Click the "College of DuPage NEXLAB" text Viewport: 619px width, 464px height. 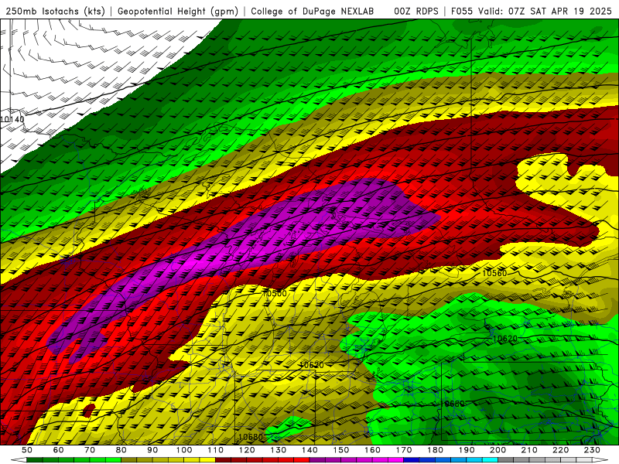(x=313, y=12)
